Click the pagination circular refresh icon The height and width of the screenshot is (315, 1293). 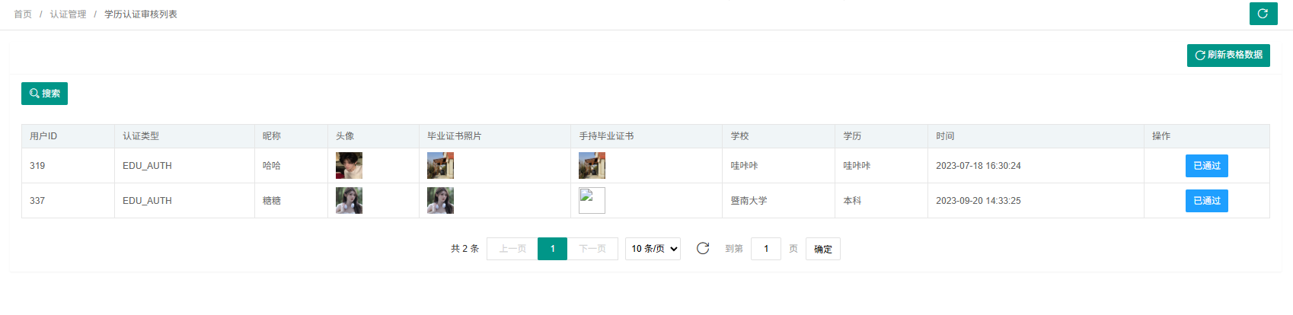click(x=703, y=249)
